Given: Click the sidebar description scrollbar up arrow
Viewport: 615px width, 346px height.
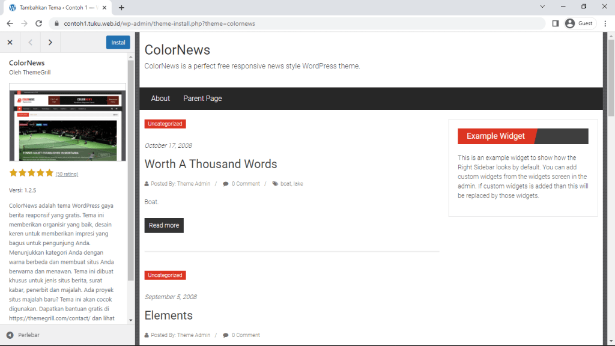Looking at the screenshot, I should point(130,57).
